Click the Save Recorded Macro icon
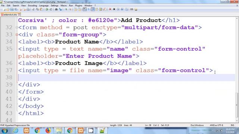The height and width of the screenshot is (134, 239). tap(126, 9)
